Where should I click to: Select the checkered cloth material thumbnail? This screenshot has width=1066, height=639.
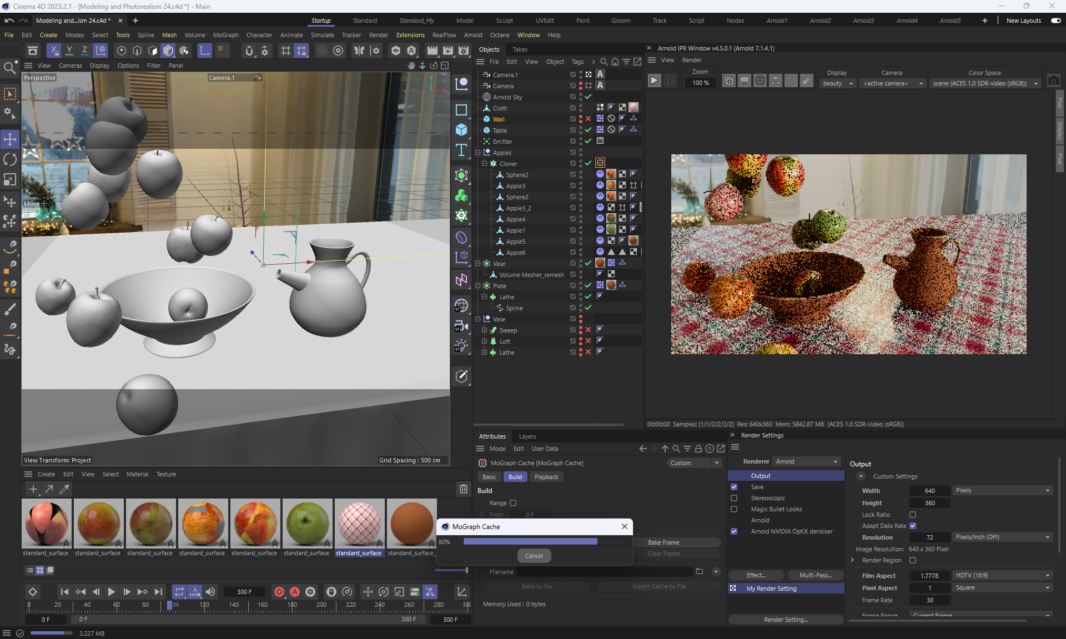(359, 524)
